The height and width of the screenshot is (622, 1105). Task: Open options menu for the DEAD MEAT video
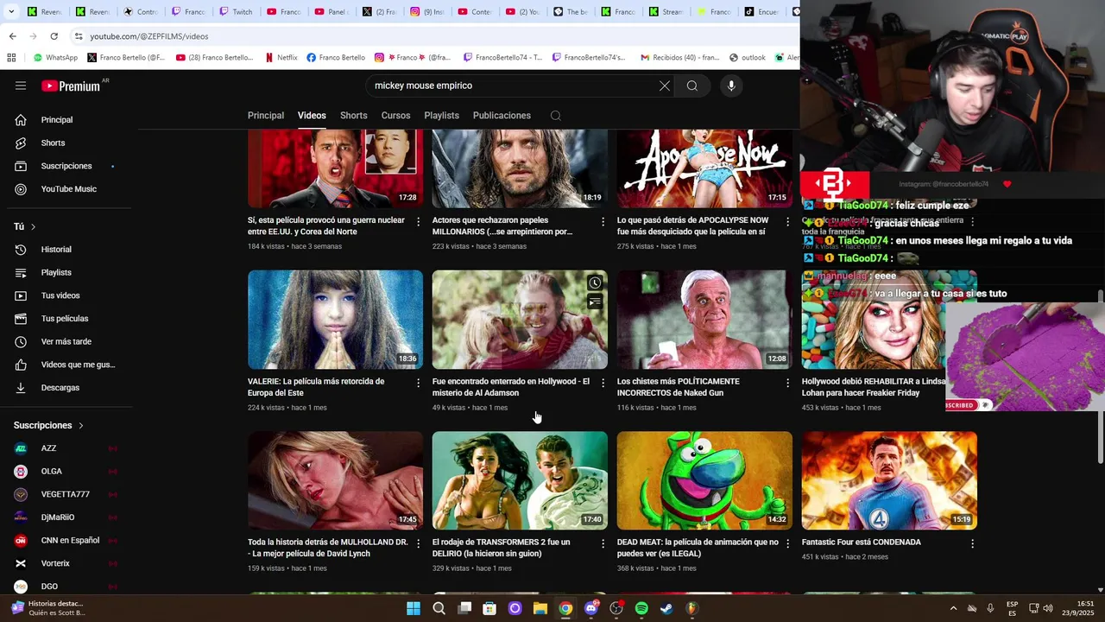pyautogui.click(x=787, y=543)
